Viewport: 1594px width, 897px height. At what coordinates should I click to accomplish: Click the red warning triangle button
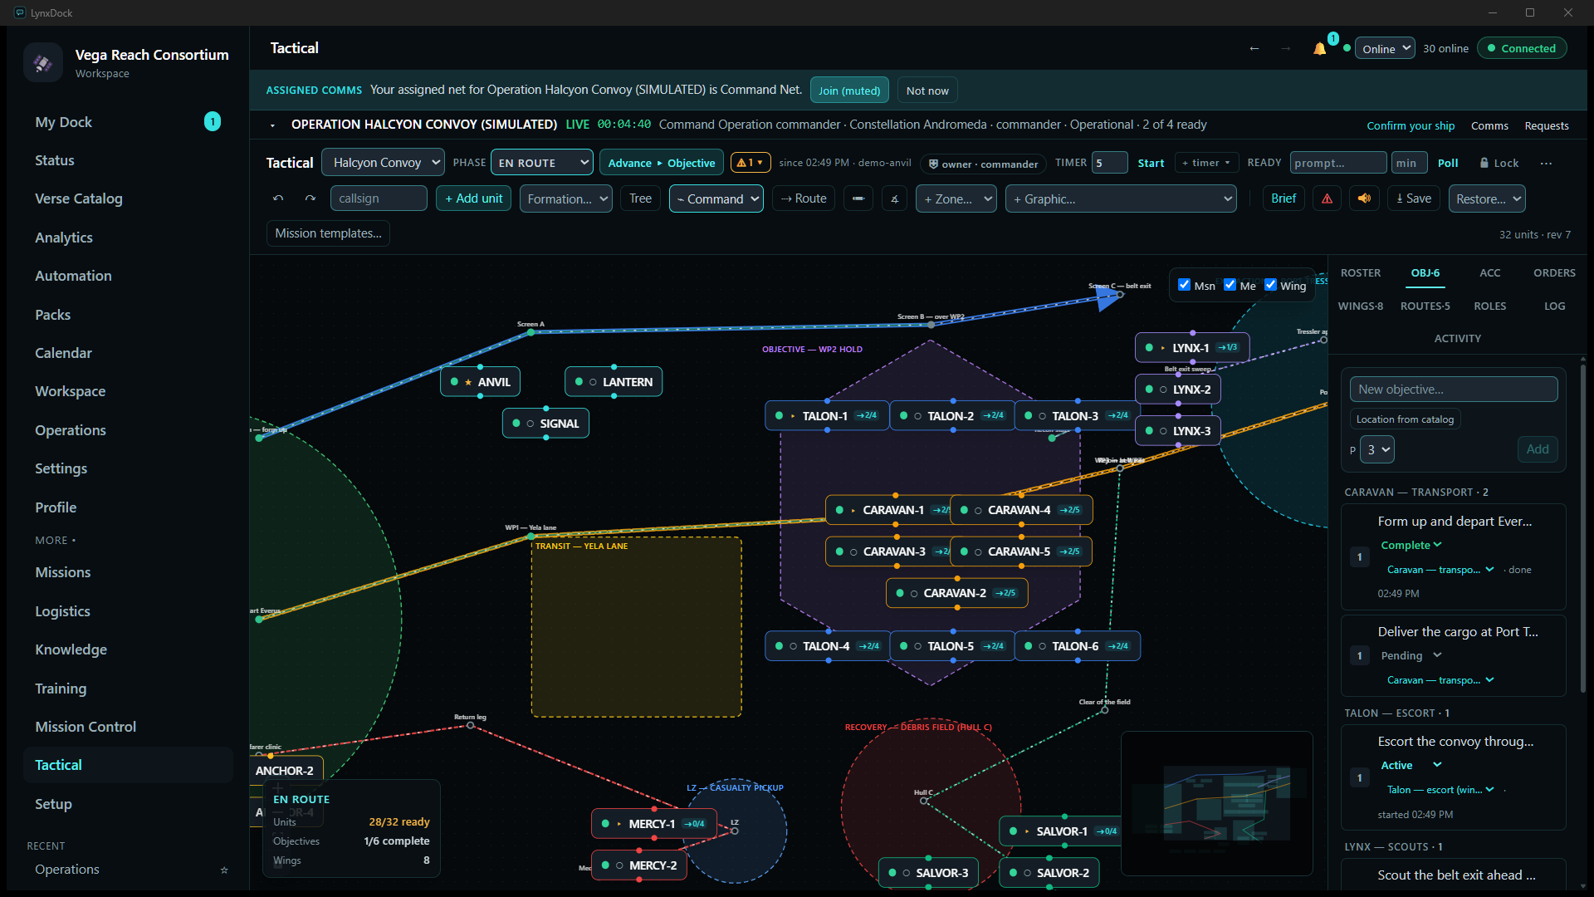coord(1327,199)
